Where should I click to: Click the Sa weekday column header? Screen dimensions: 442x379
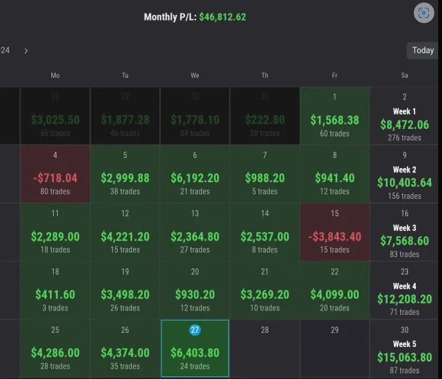[404, 75]
